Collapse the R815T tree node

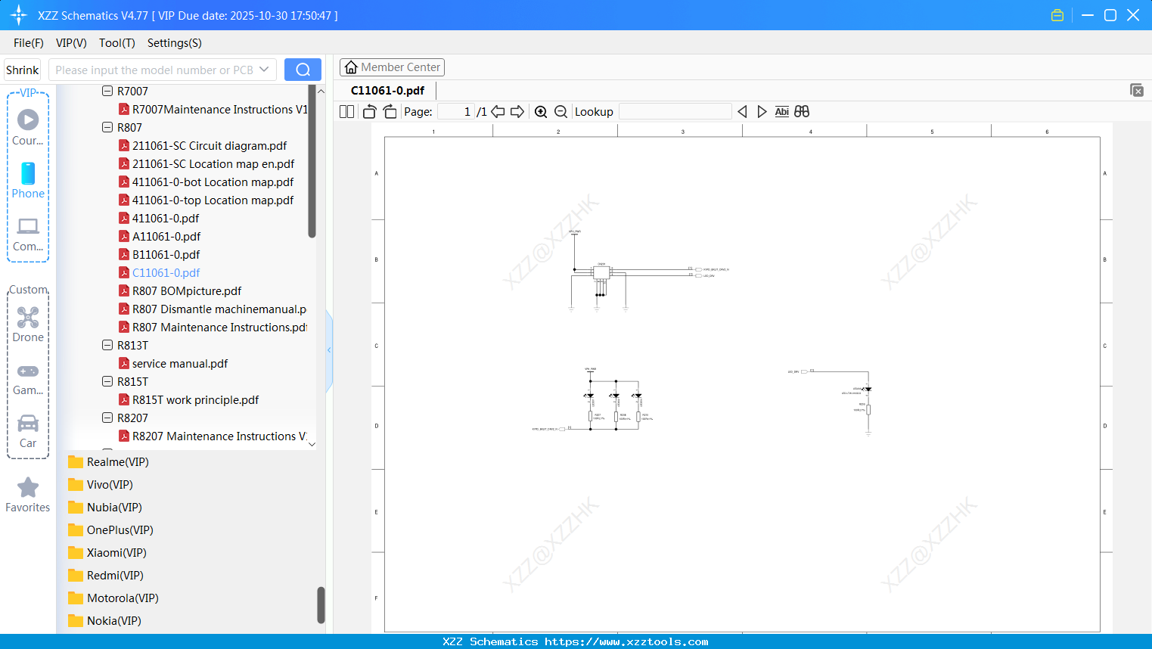[107, 381]
